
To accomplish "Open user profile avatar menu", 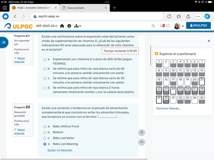I will 179,26.
